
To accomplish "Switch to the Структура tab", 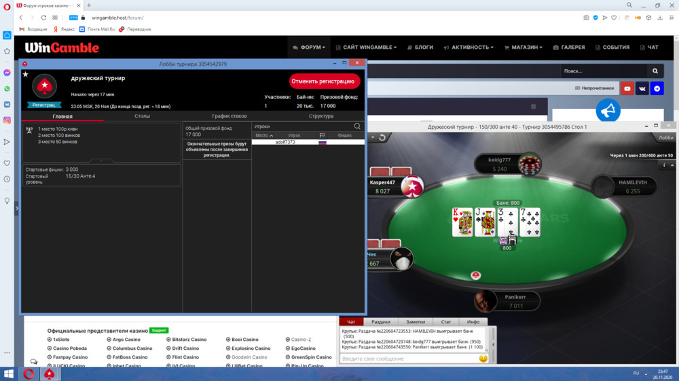I will tap(320, 116).
